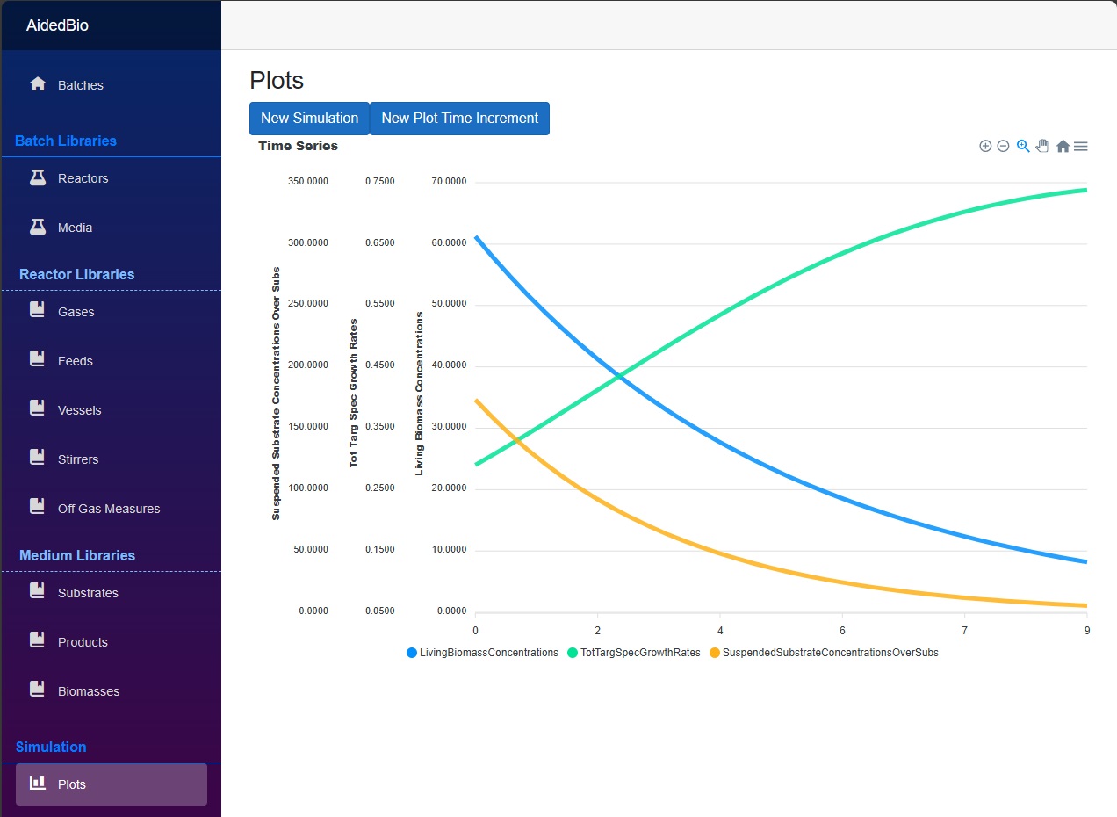This screenshot has width=1117, height=817.
Task: Click the Suspended Substrate Concentrations Over Subs axis title
Action: [x=276, y=394]
